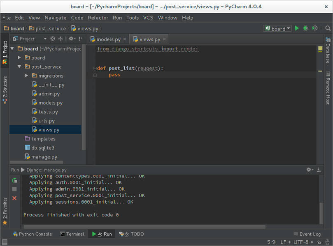Select urls.py in project tree
This screenshot has height=246, width=333.
[43, 121]
